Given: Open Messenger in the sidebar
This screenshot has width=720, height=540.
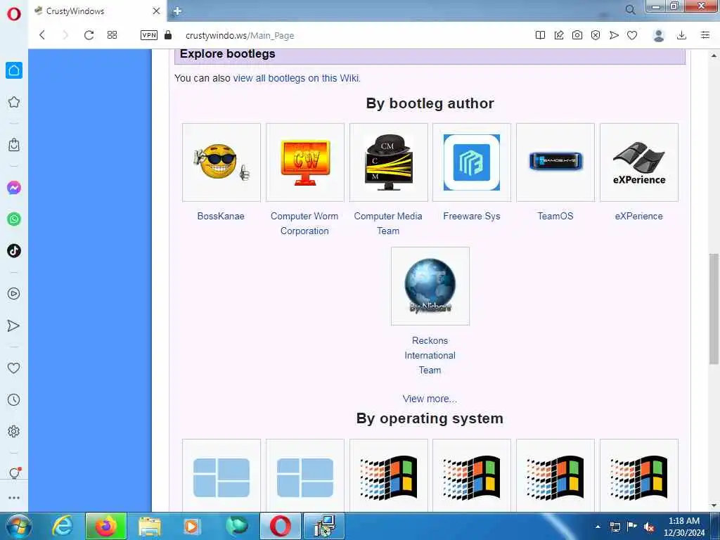Looking at the screenshot, I should (14, 188).
